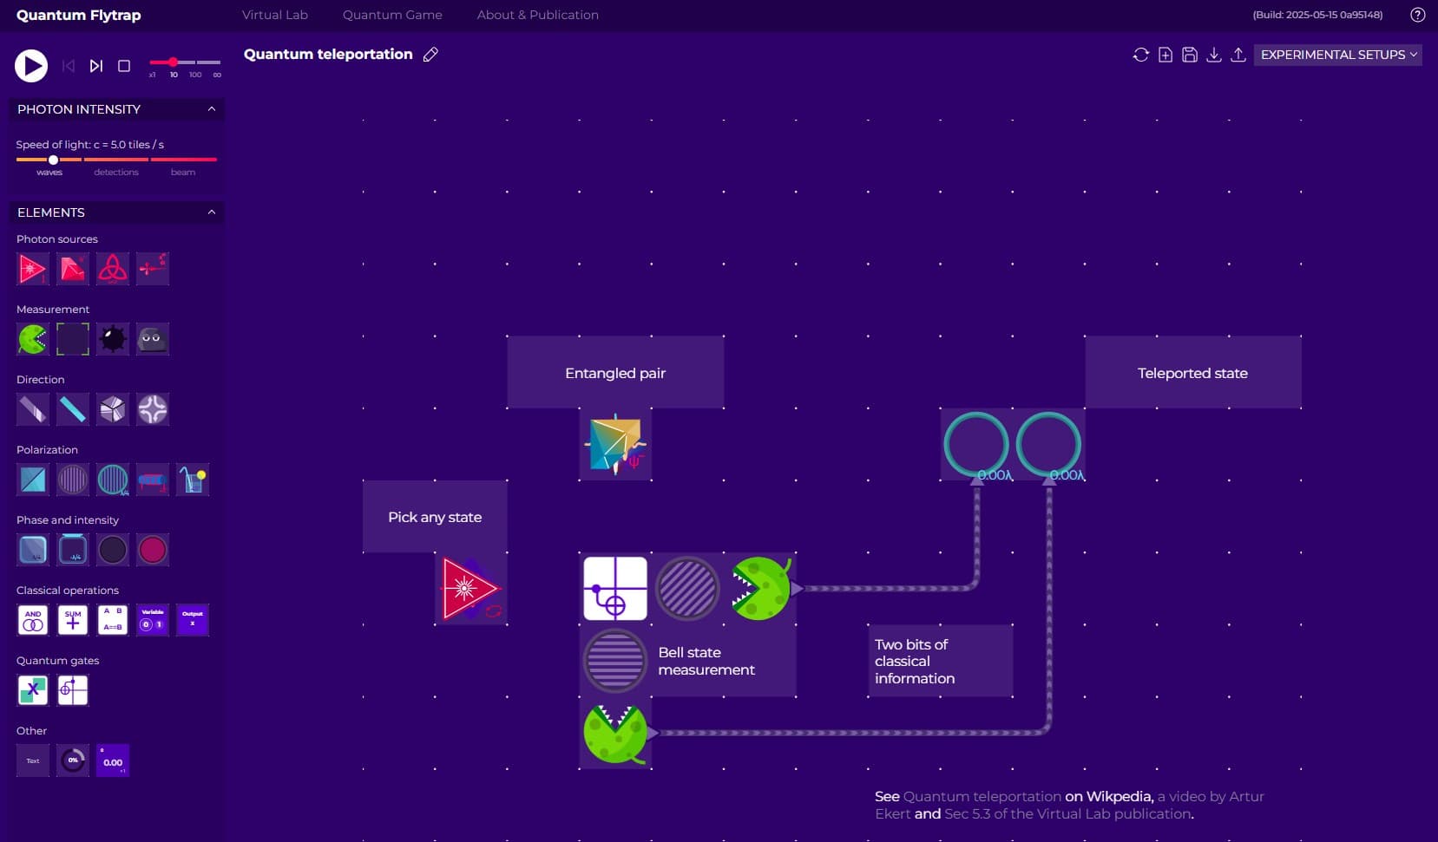Collapse the Elements panel
1438x842 pixels.
212,212
